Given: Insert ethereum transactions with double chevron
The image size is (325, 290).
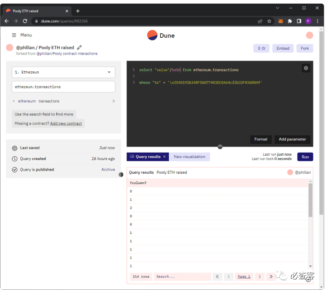Looking at the screenshot, I should click(113, 101).
